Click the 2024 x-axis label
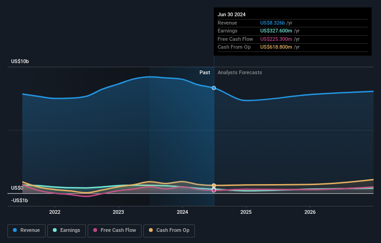The image size is (381, 243). point(182,212)
